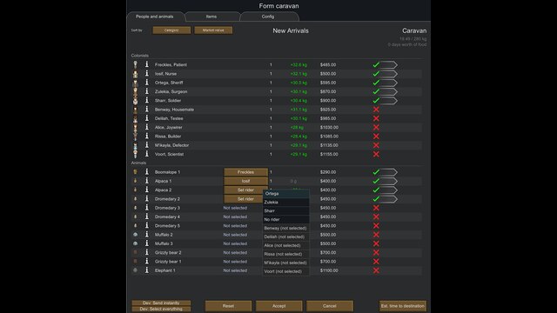Viewport: 557px width, 313px height.
Task: Click the count arrow box for Alpaca 1
Action: (389, 181)
